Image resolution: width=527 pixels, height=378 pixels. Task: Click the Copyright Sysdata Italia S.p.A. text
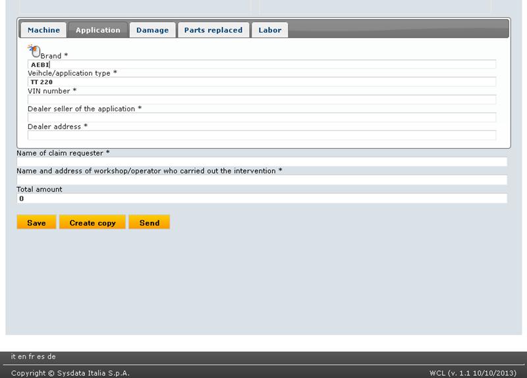click(70, 373)
